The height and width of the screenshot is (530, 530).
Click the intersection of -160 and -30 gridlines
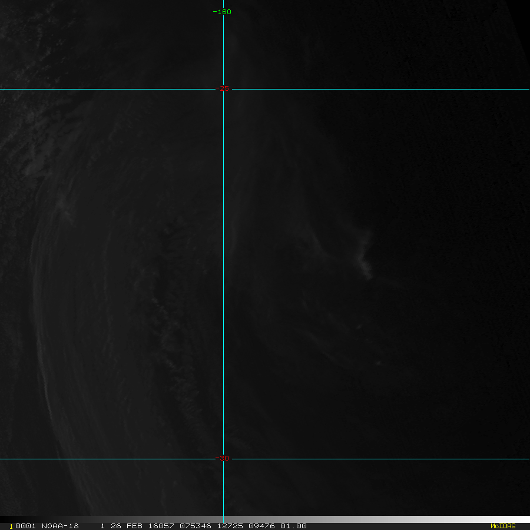pos(223,459)
